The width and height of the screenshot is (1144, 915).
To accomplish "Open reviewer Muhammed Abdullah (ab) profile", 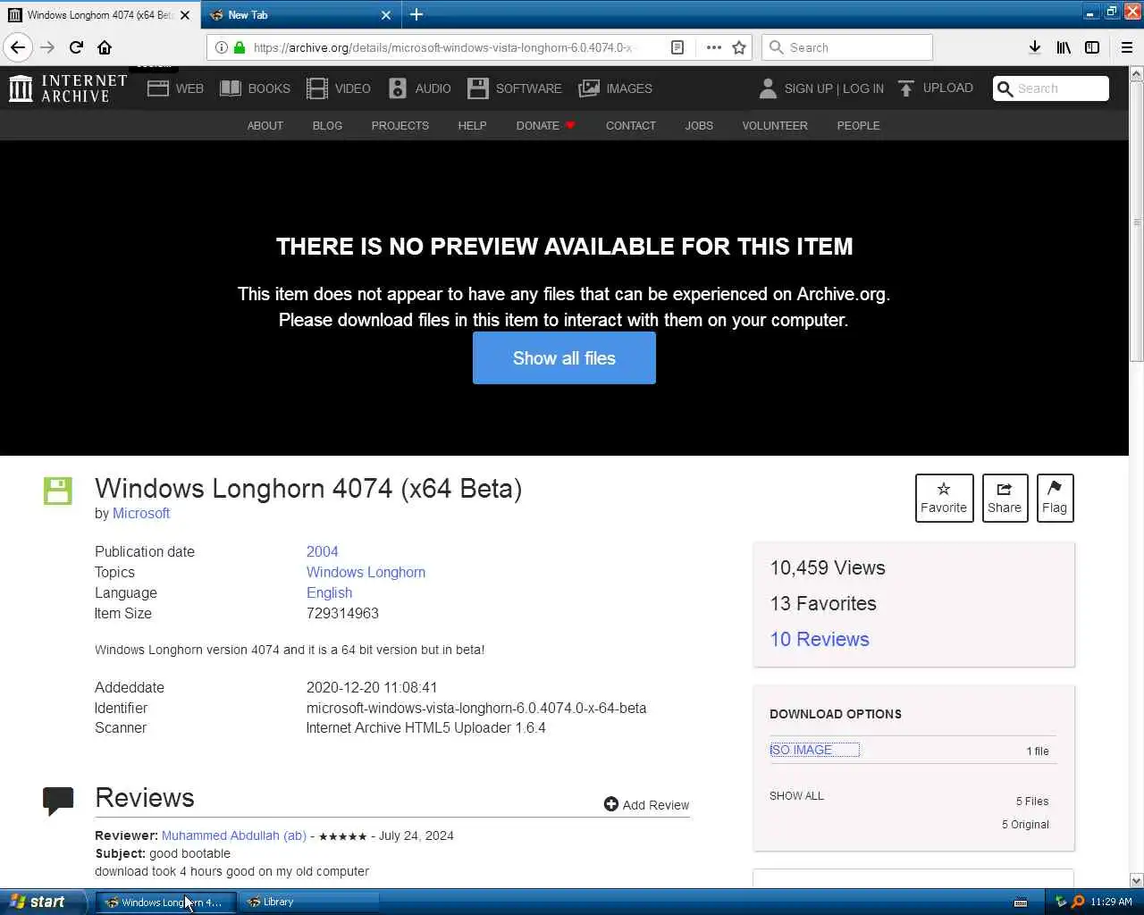I will click(234, 836).
